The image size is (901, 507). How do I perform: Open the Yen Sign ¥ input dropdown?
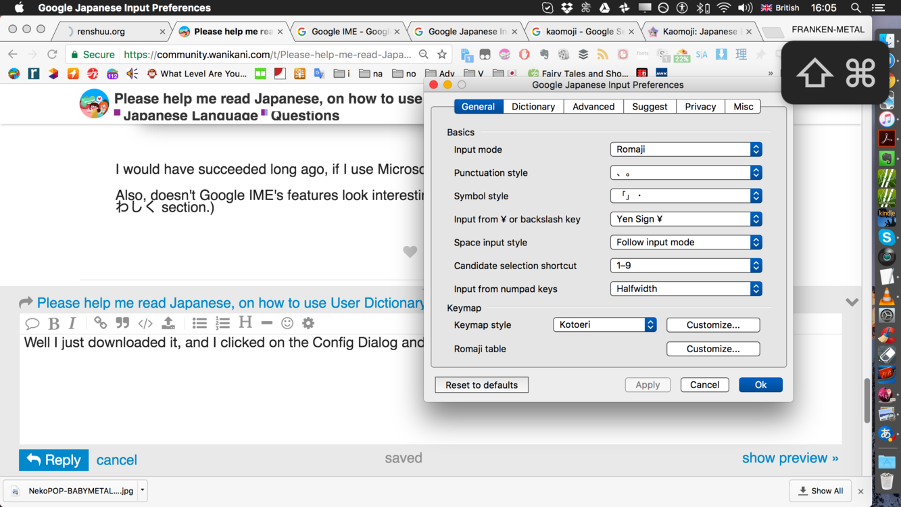(x=686, y=219)
